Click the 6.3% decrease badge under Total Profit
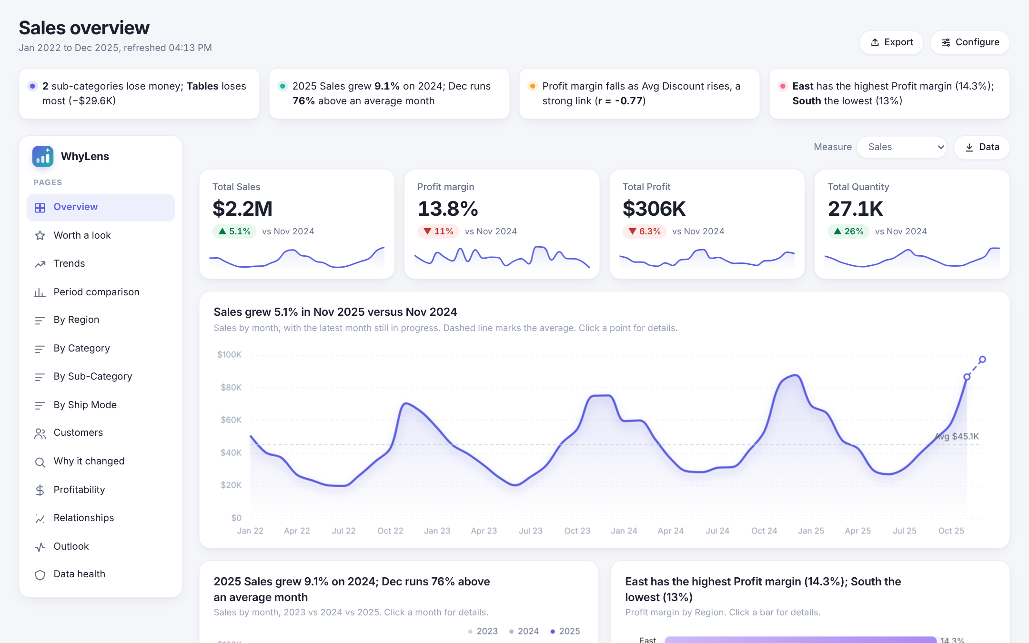The width and height of the screenshot is (1029, 643). [645, 231]
